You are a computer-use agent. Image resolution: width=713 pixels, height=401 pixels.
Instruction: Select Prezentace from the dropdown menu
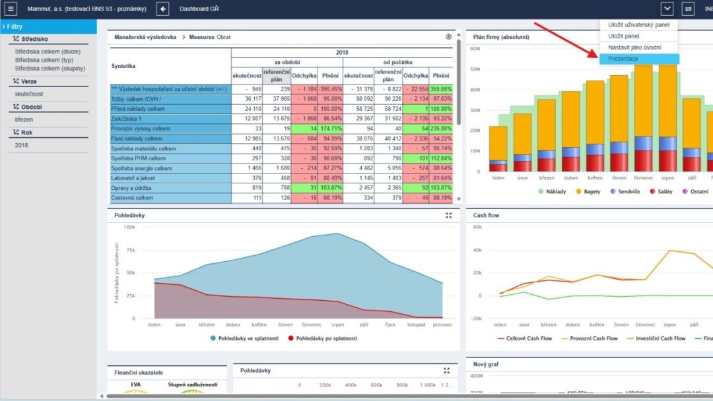[623, 59]
